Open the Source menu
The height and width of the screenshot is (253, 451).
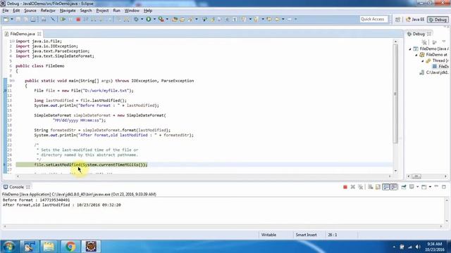30,11
